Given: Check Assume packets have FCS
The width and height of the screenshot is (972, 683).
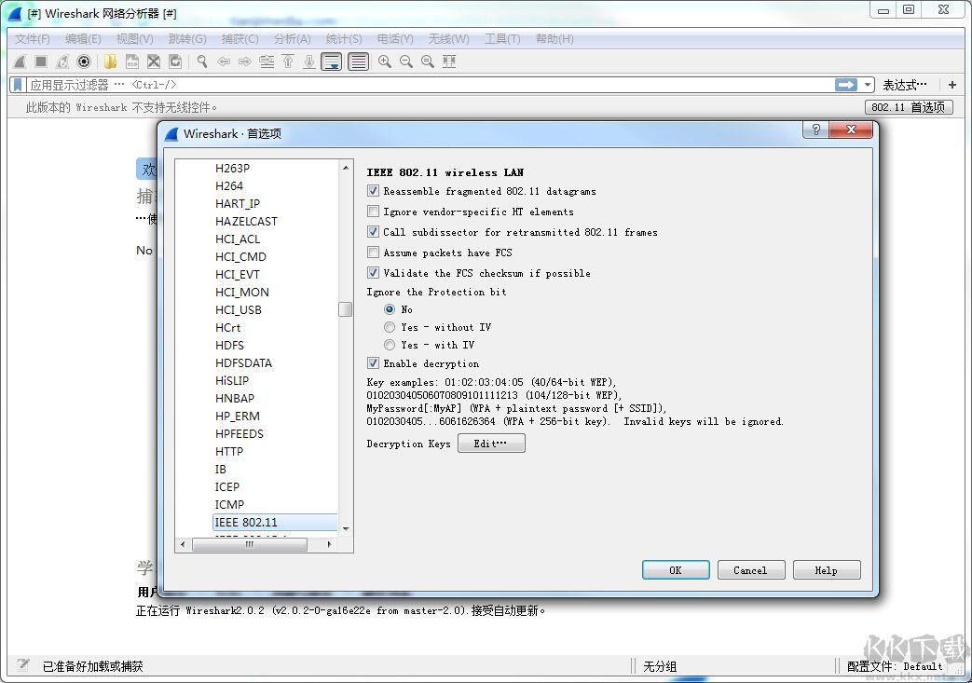Looking at the screenshot, I should tap(373, 253).
